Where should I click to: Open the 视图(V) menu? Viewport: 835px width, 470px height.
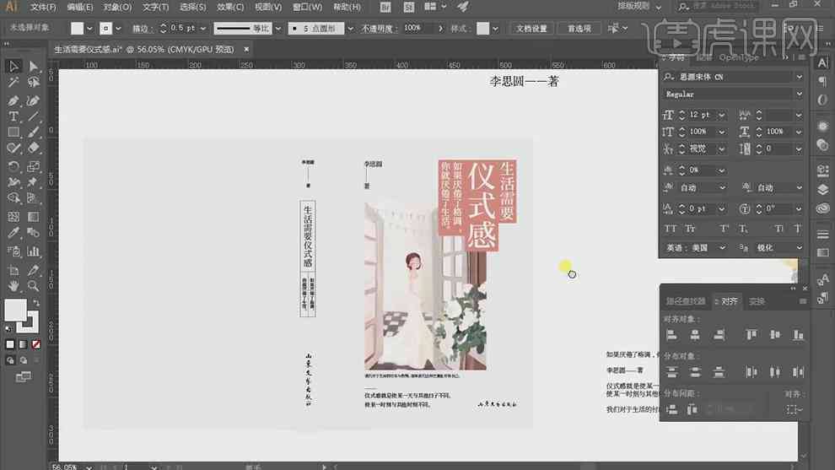tap(268, 7)
